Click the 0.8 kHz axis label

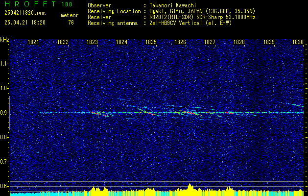click(3, 137)
